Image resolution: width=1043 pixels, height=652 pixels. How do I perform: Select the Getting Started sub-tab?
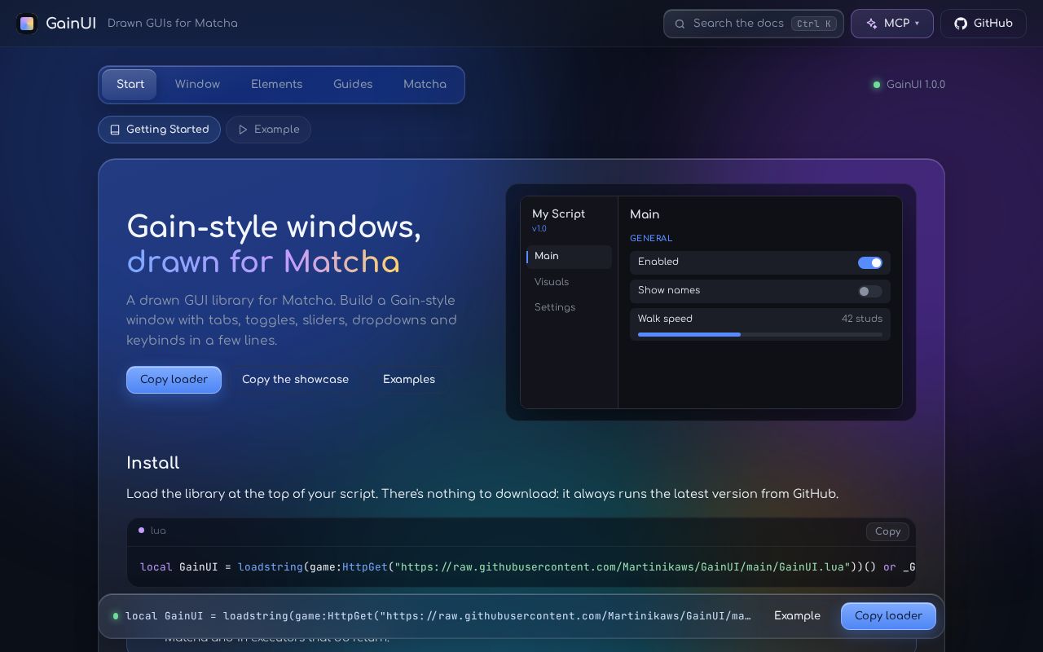[x=159, y=130]
